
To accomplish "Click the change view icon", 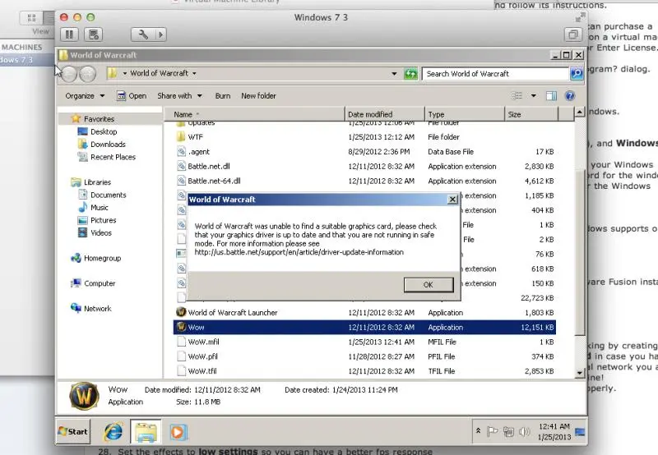I will [x=517, y=96].
